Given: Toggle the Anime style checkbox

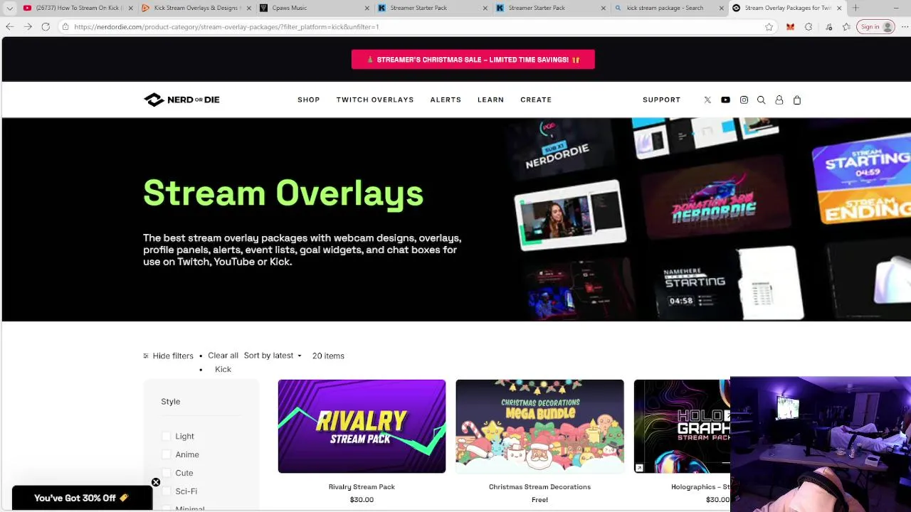Looking at the screenshot, I should [167, 454].
